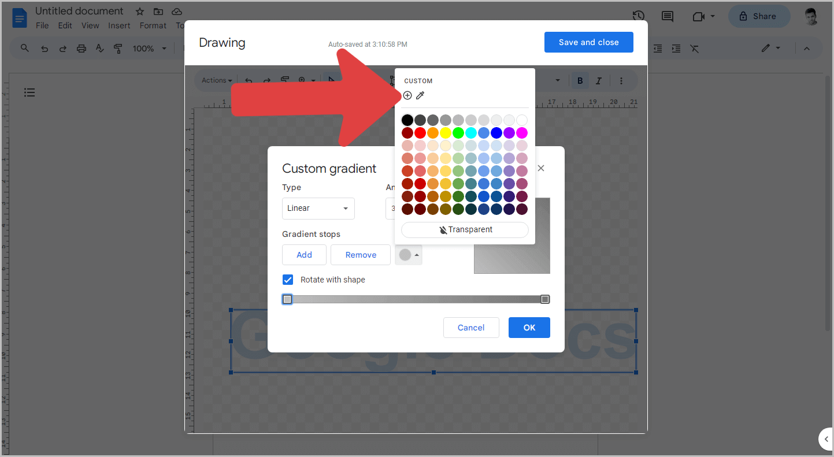This screenshot has width=834, height=457.
Task: Show the side panel arrow
Action: click(826, 439)
